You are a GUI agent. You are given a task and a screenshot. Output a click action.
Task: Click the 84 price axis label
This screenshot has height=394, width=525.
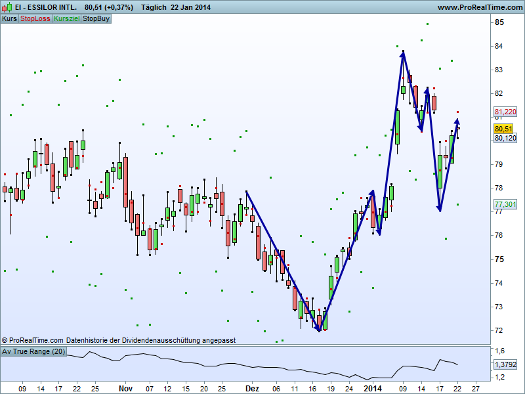tap(499, 46)
